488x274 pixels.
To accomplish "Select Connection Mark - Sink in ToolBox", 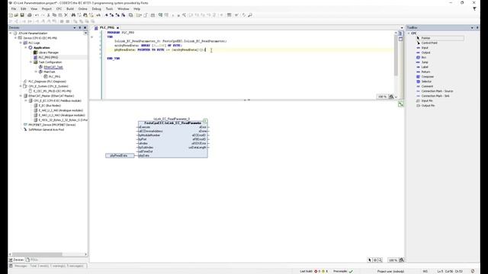I will pyautogui.click(x=435, y=96).
